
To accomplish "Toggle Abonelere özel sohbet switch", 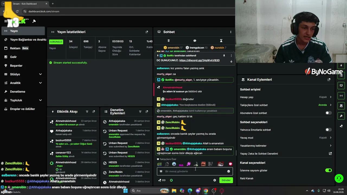I will [x=328, y=113].
